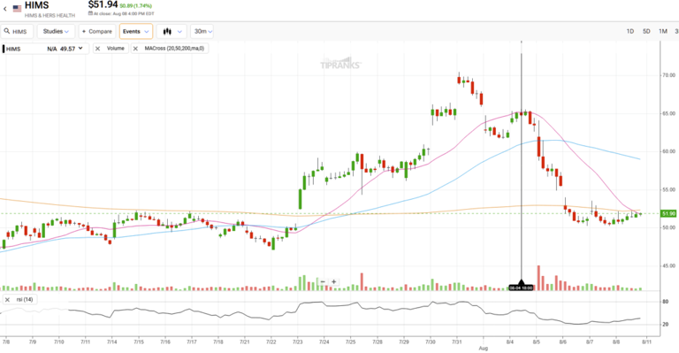Viewport: 679px width, 353px height.
Task: Click the 08-04 crosshair time marker
Action: 521,288
